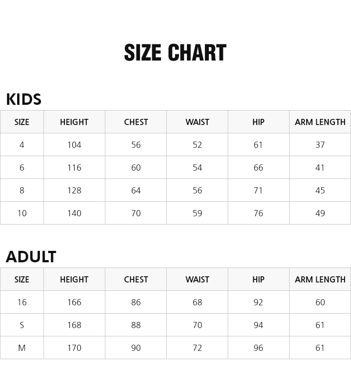The width and height of the screenshot is (351, 382).
Task: Select adult size S row label
Action: coord(22,325)
